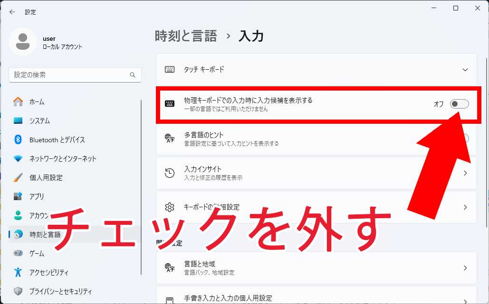Click the search magnifier icon
Screen dimensions: 489x304
pyautogui.click(x=133, y=75)
